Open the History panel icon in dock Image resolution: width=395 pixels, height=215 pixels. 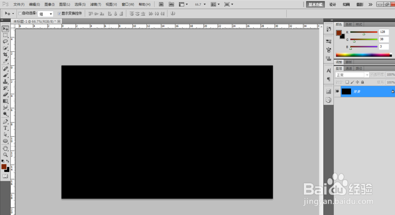click(329, 29)
